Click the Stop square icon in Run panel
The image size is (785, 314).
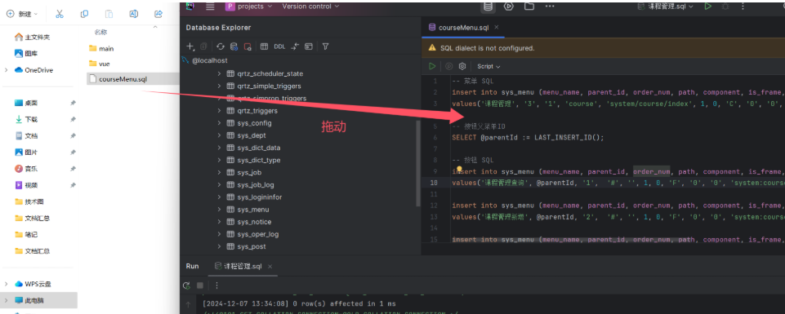(200, 285)
